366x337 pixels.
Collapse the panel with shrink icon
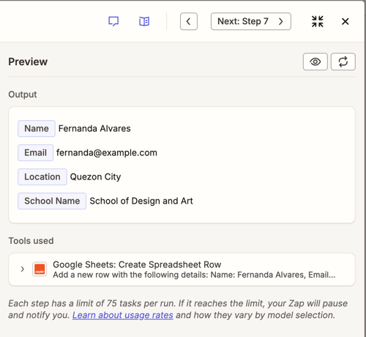318,21
